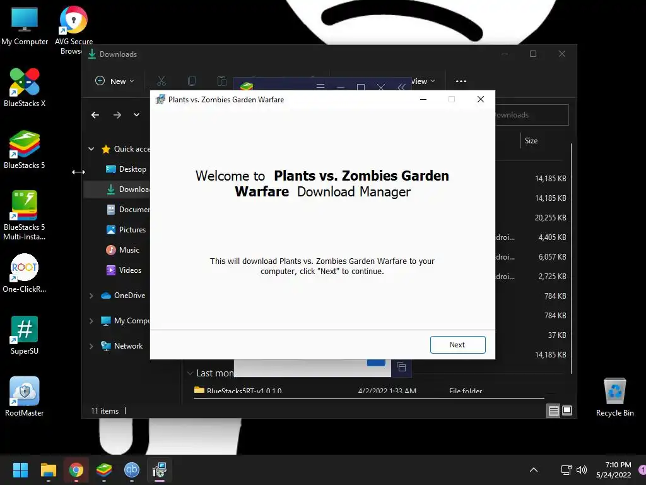This screenshot has height=485, width=646.
Task: Open View dropdown in Explorer
Action: tap(423, 81)
